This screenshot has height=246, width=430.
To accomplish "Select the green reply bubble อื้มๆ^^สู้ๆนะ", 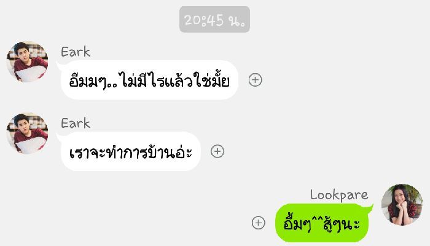I will pos(322,223).
